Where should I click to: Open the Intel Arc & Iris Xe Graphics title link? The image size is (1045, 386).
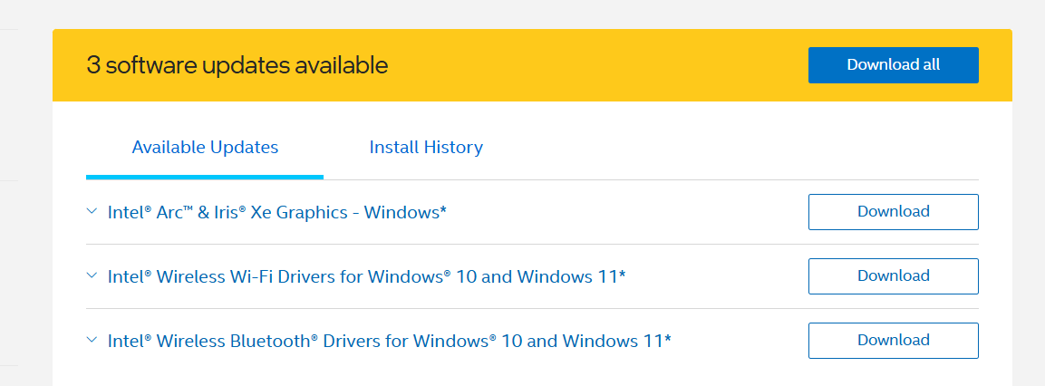click(x=277, y=213)
